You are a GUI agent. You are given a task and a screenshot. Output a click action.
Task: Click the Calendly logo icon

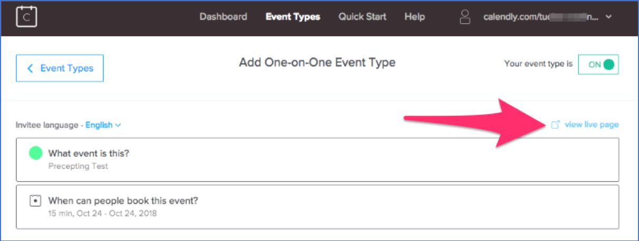[26, 17]
